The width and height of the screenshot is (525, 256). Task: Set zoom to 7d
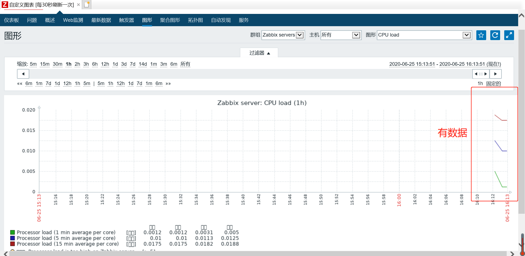coord(133,64)
